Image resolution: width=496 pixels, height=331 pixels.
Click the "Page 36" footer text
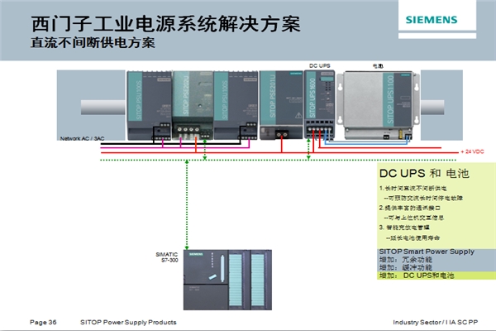click(43, 322)
